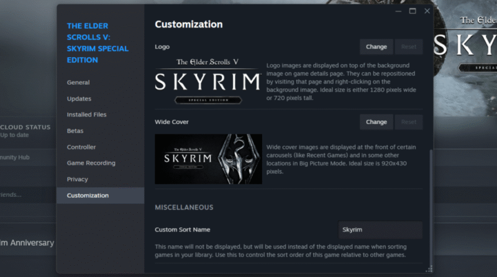This screenshot has height=277, width=497.
Task: Select the Customization tab
Action: 100,195
